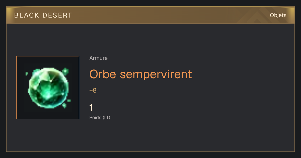Click the weight value 1
The width and height of the screenshot is (301, 158).
pyautogui.click(x=91, y=108)
